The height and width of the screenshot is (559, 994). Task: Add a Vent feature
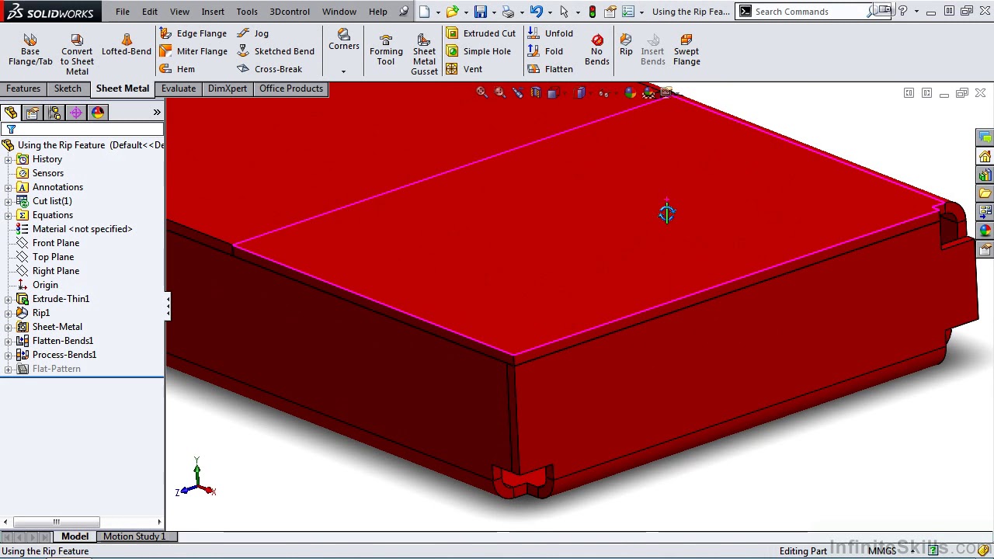(464, 69)
